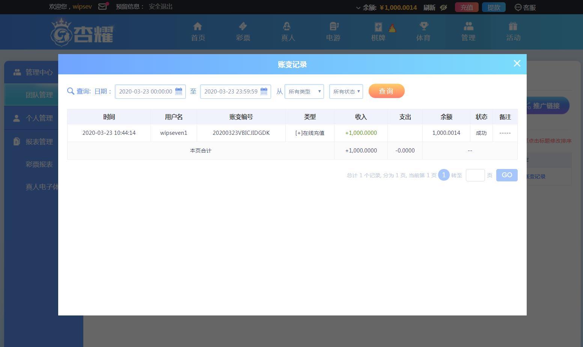Expand the balance chevron arrow
The image size is (583, 347).
(358, 8)
